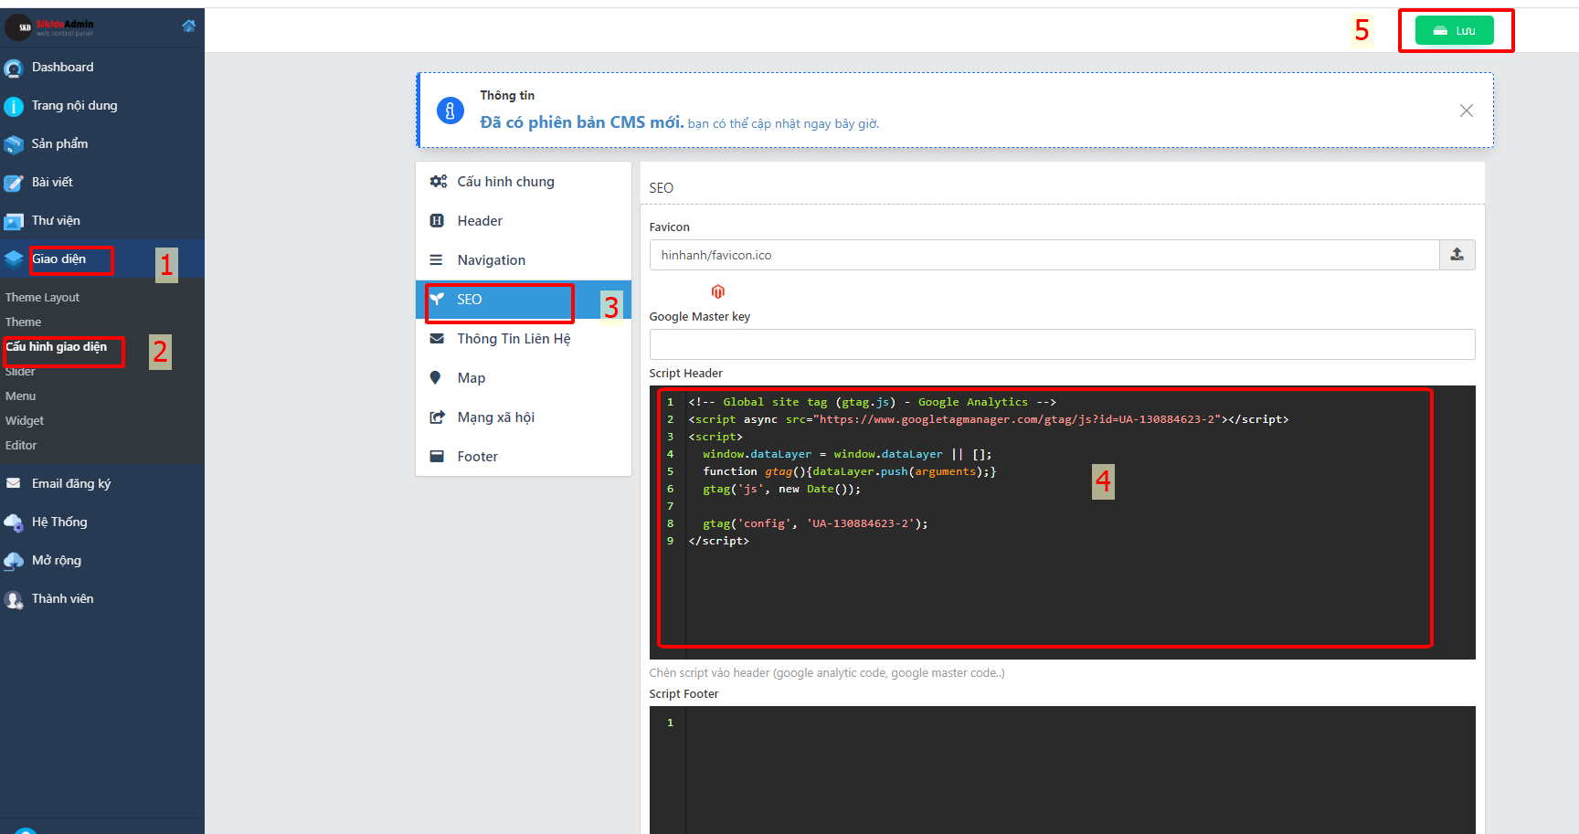Click the Thông Tin Liên Hệ envelope icon

(x=437, y=338)
